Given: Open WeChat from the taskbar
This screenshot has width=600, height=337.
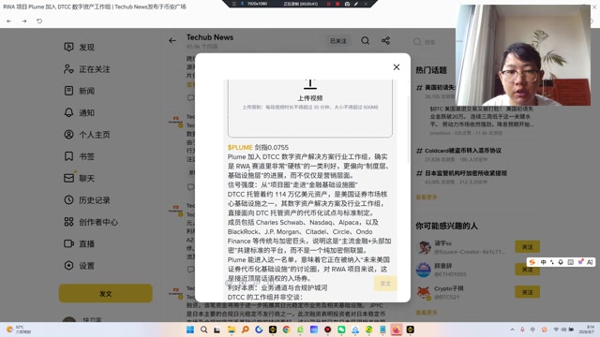Looking at the screenshot, I should click(x=341, y=330).
